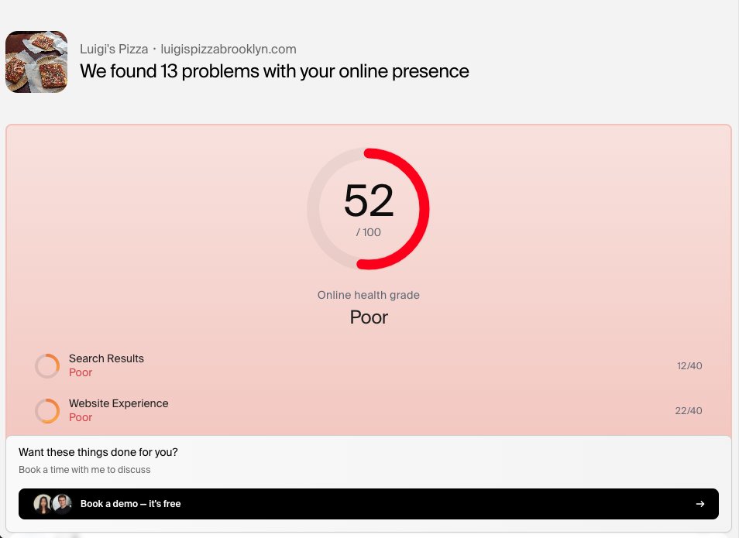Click the 22/40 website score
This screenshot has width=739, height=538.
point(688,410)
